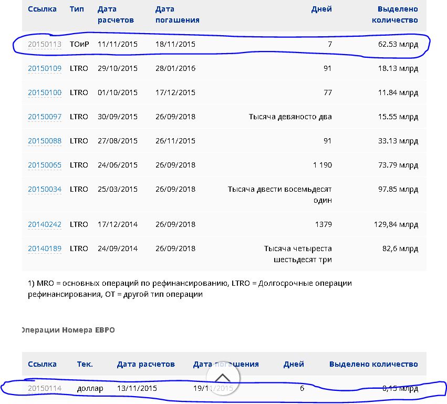The height and width of the screenshot is (404, 447).
Task: Click the maturity date '28/01/2016'
Action: (x=175, y=69)
